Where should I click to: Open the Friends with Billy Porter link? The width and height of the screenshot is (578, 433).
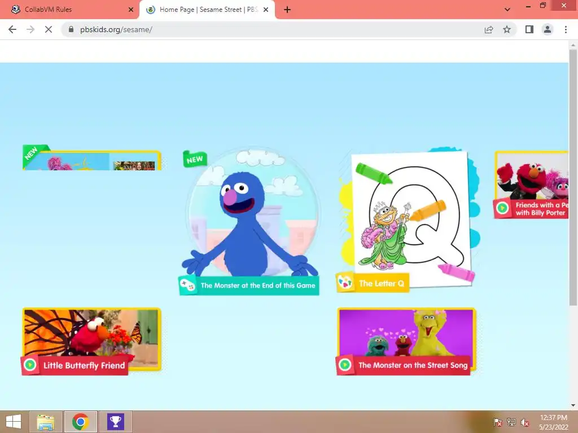click(x=541, y=209)
